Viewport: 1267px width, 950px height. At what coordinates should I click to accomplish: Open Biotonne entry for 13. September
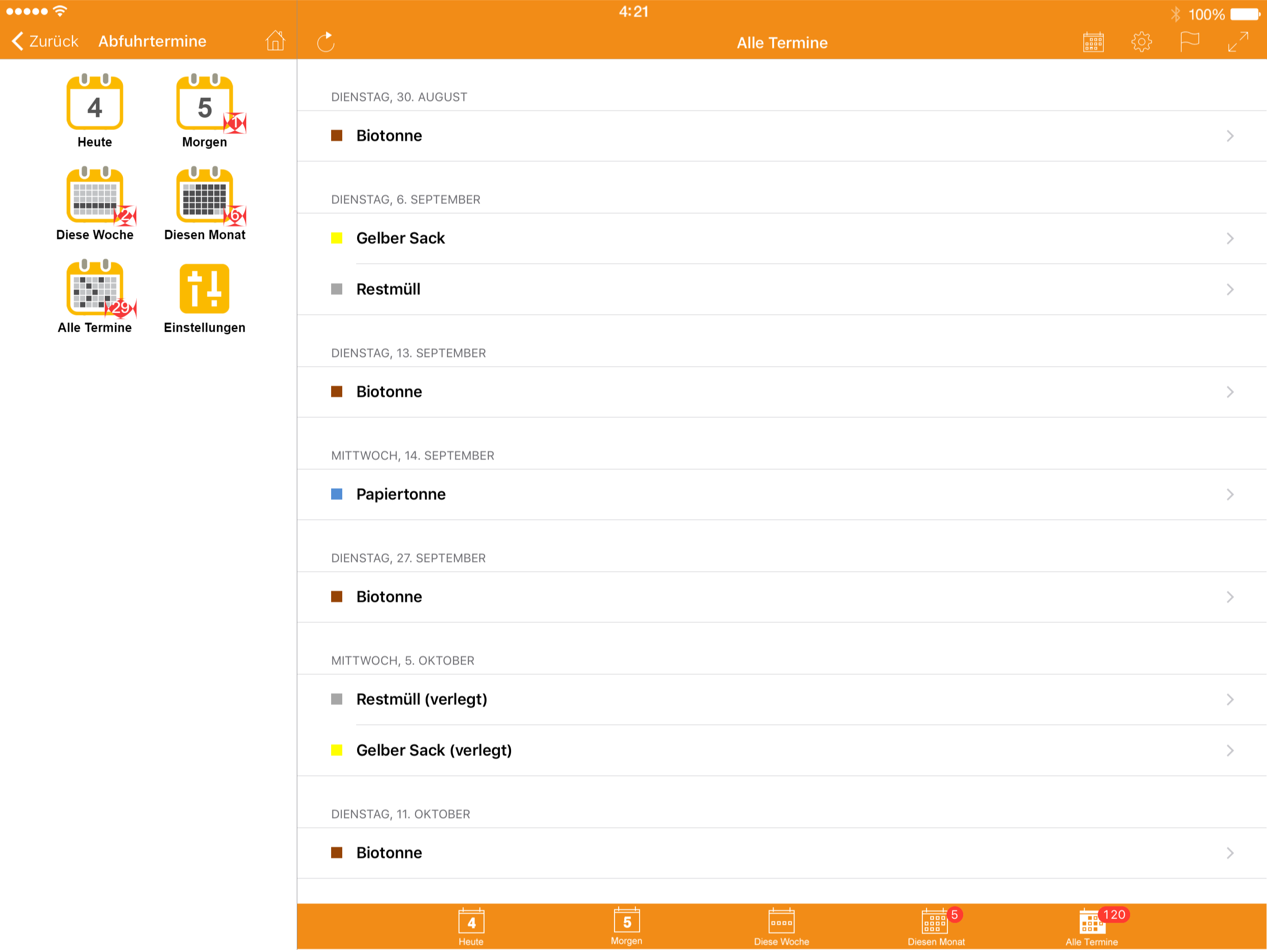(782, 392)
